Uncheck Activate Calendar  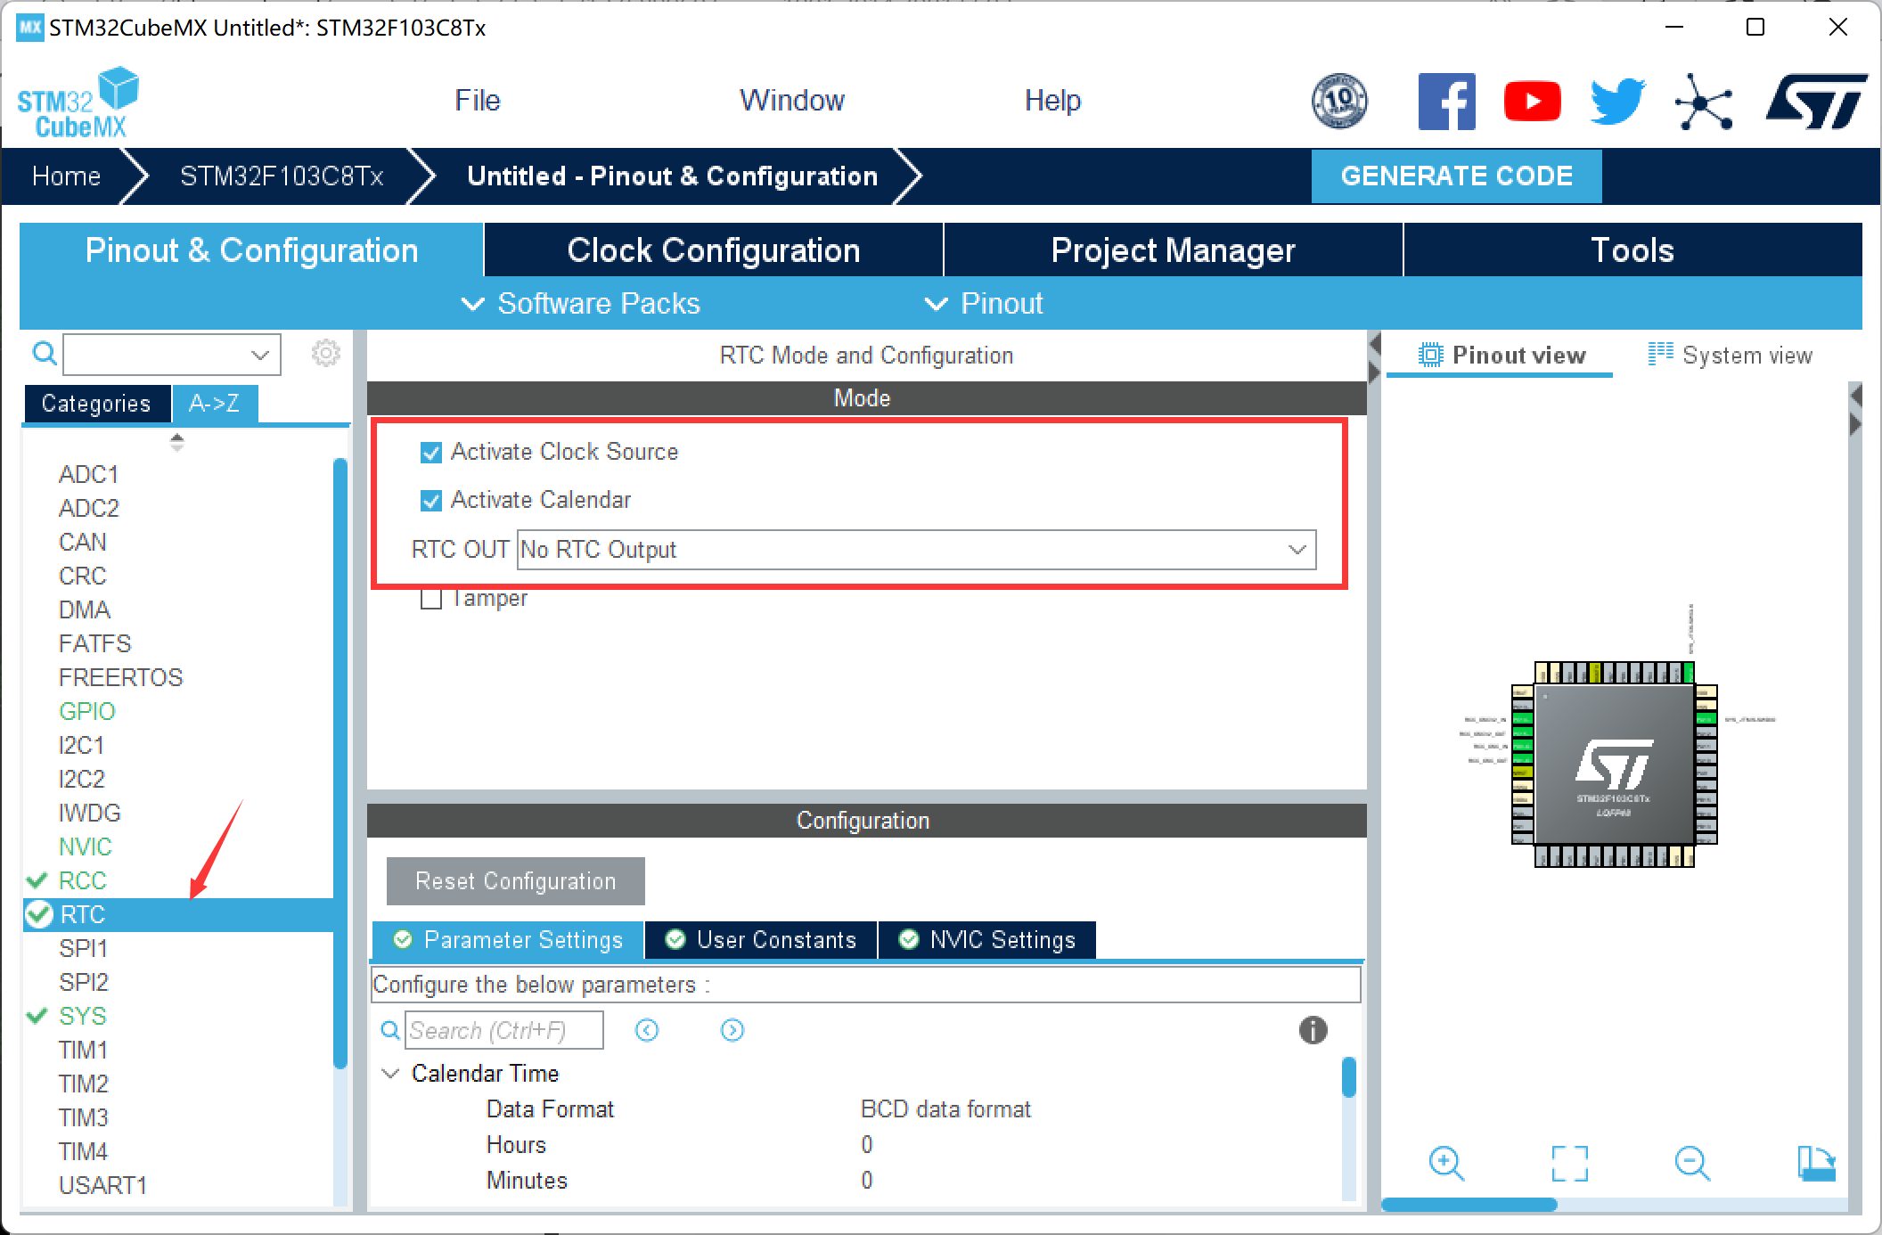tap(431, 501)
